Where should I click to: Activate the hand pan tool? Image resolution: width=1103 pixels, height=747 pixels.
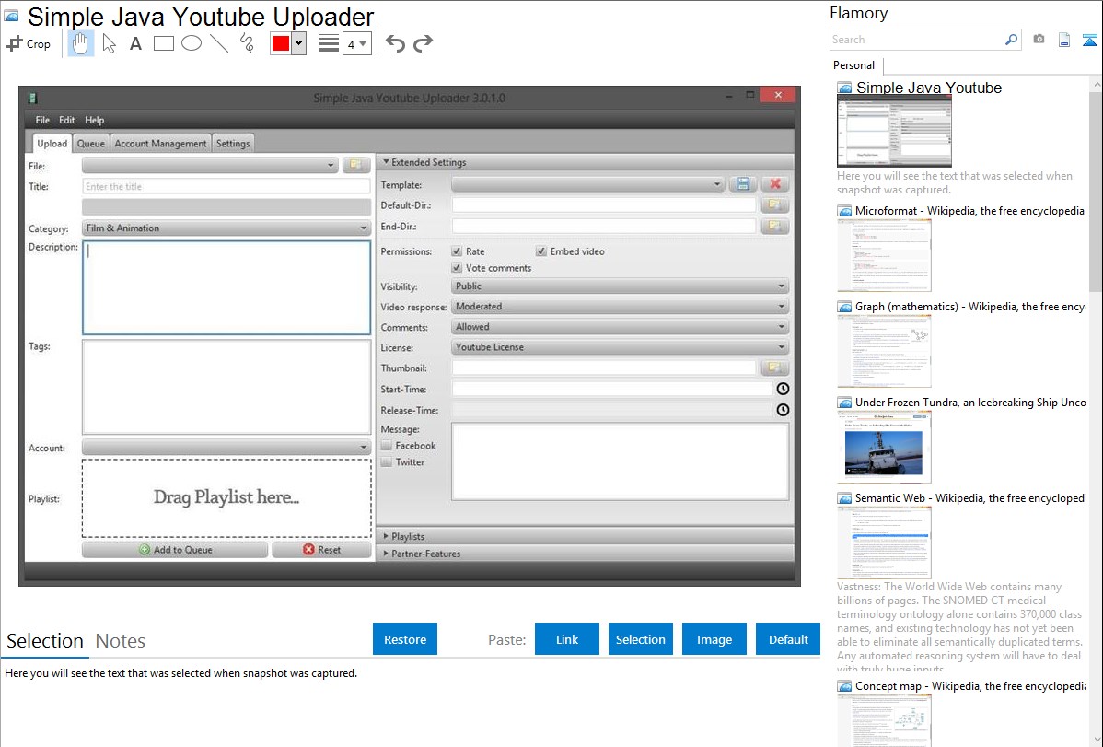click(x=80, y=43)
